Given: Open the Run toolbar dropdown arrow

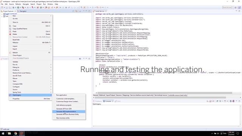Looking at the screenshot, I should [20, 8].
